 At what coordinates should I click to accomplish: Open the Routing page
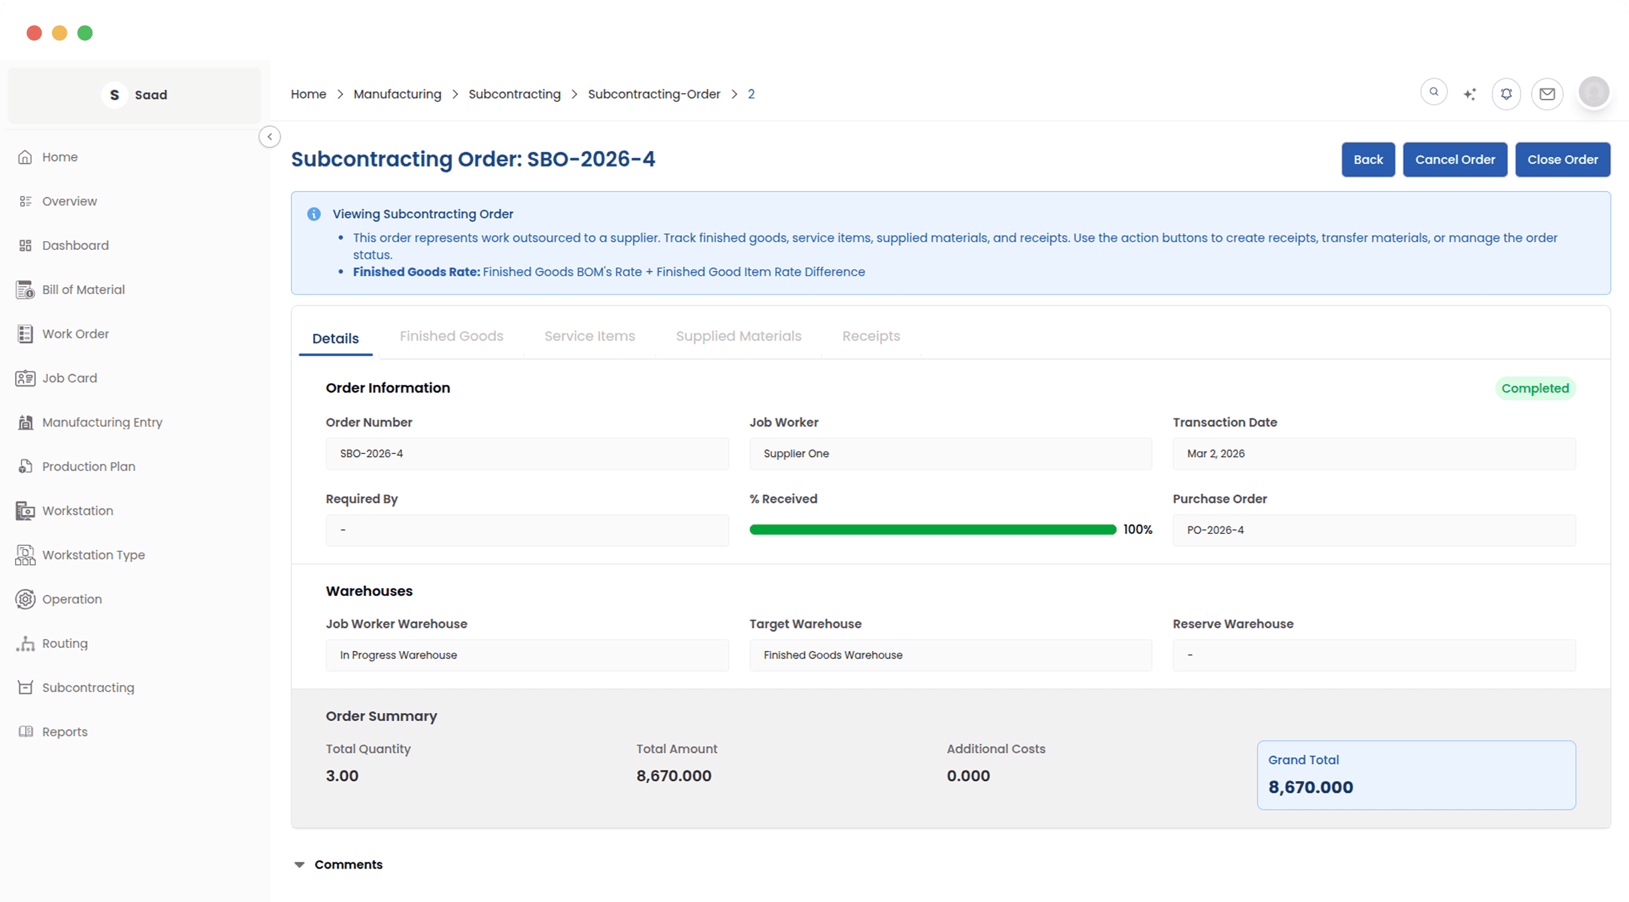pos(65,643)
